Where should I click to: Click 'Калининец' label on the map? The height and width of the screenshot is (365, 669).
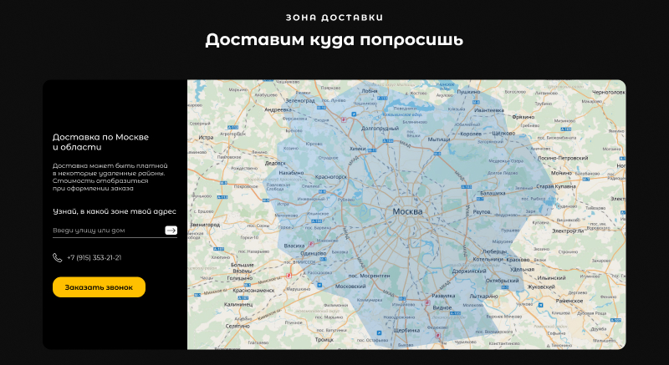pyautogui.click(x=238, y=305)
